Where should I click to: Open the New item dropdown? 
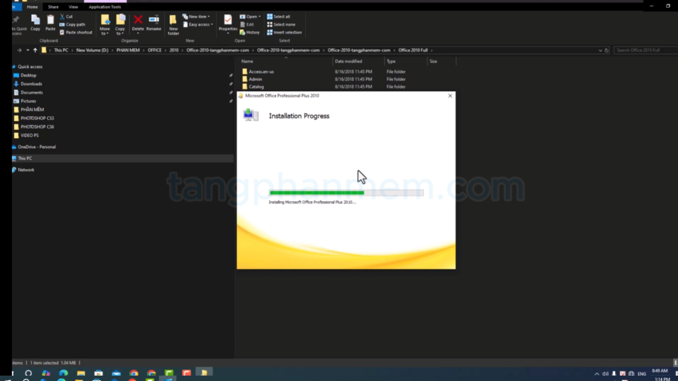click(x=196, y=17)
